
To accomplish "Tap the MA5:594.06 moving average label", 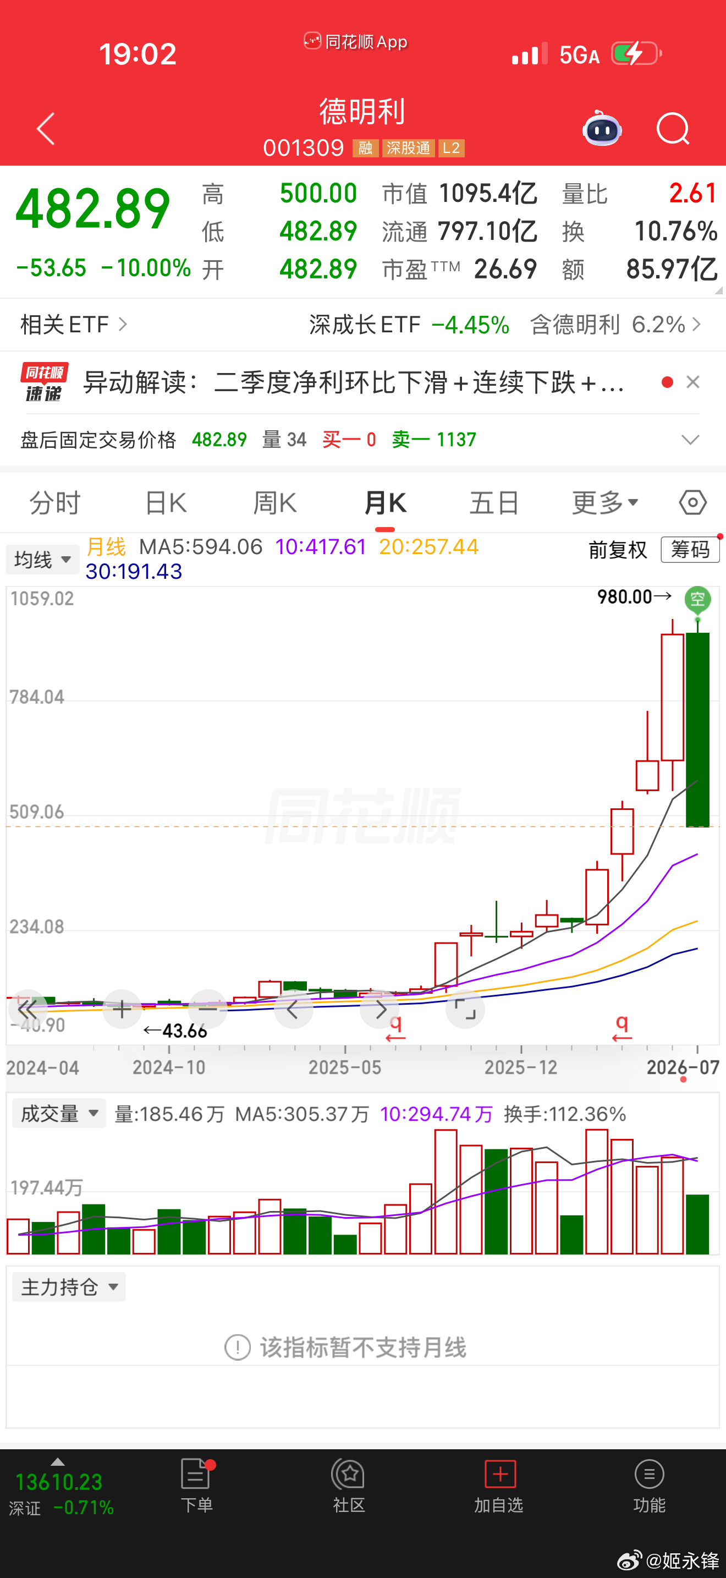I will 201,546.
